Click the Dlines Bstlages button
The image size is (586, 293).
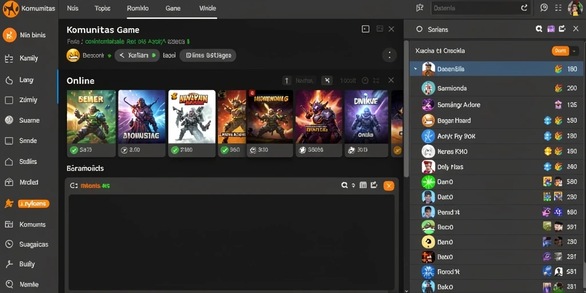click(208, 56)
